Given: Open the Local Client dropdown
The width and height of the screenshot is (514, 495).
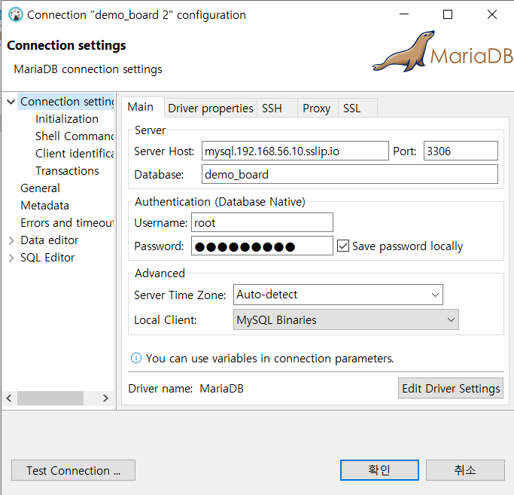Looking at the screenshot, I should tap(346, 319).
